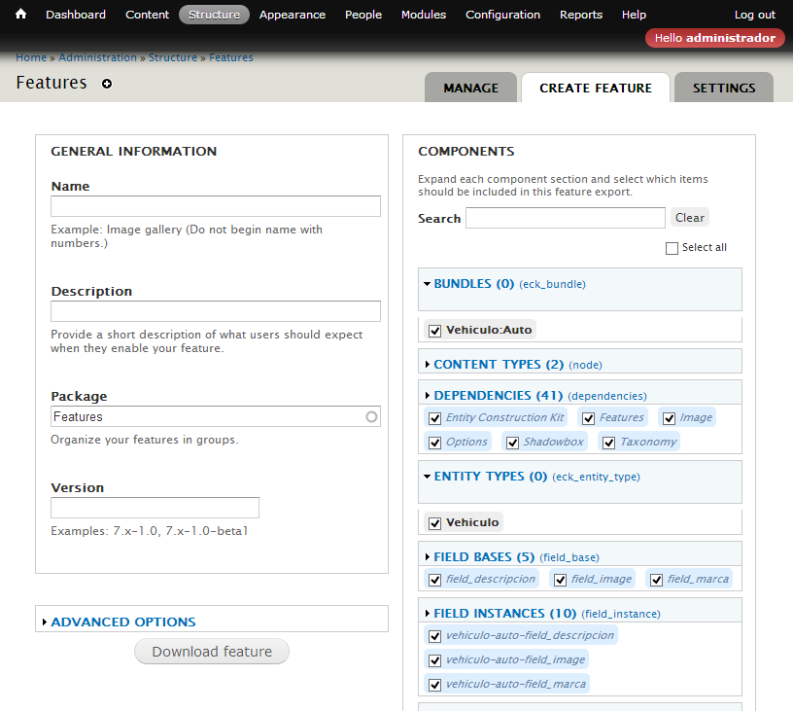This screenshot has height=711, width=793.
Task: Click the autocomplete circle in Package field
Action: tap(371, 417)
